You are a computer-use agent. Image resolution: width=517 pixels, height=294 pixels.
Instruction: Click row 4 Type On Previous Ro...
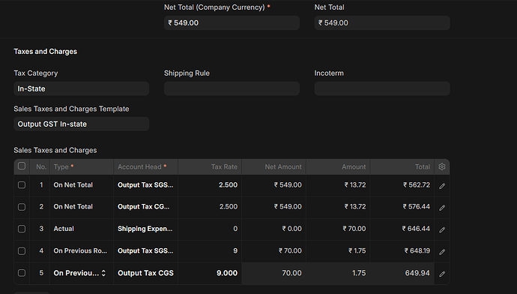pos(80,250)
